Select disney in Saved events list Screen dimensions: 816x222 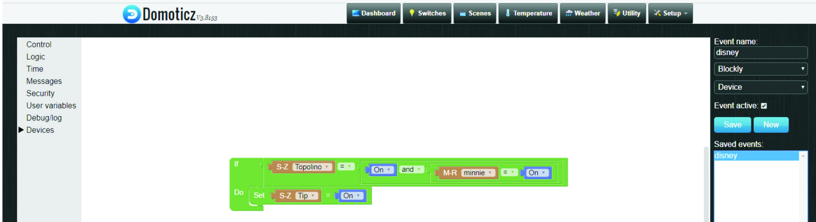756,156
